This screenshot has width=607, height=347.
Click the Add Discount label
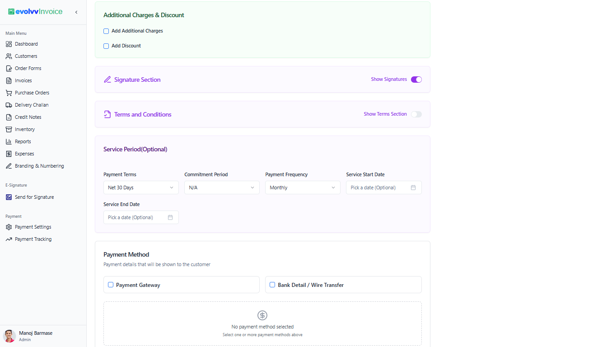[126, 46]
